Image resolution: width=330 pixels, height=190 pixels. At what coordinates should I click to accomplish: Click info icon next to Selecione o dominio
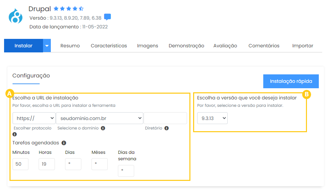(103, 128)
